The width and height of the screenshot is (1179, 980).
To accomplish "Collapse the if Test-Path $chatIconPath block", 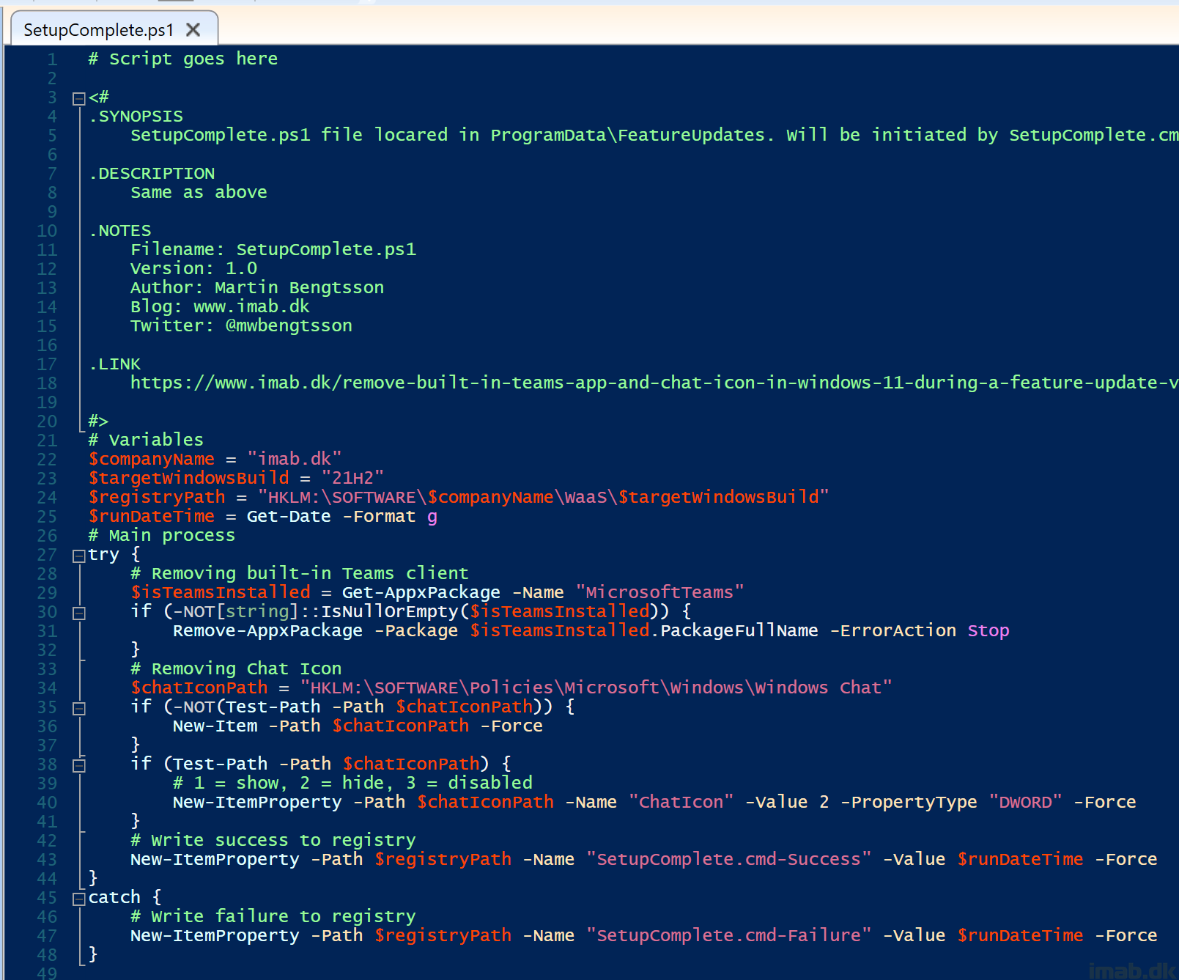I will (79, 765).
